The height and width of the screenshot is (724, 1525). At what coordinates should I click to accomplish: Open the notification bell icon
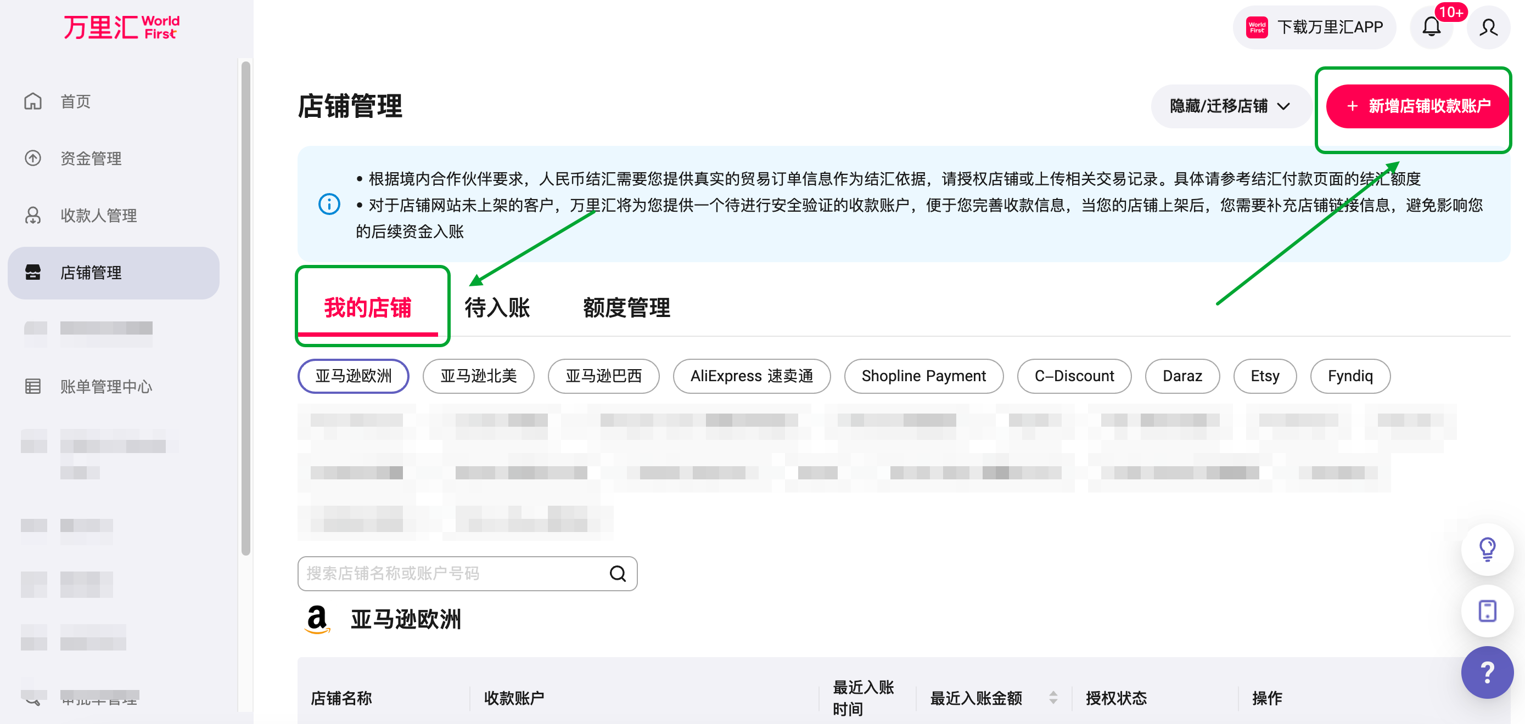tap(1431, 27)
